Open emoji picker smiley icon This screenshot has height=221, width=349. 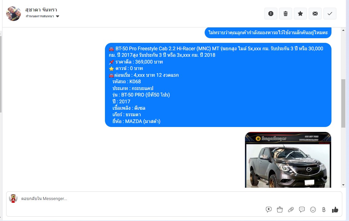313,209
